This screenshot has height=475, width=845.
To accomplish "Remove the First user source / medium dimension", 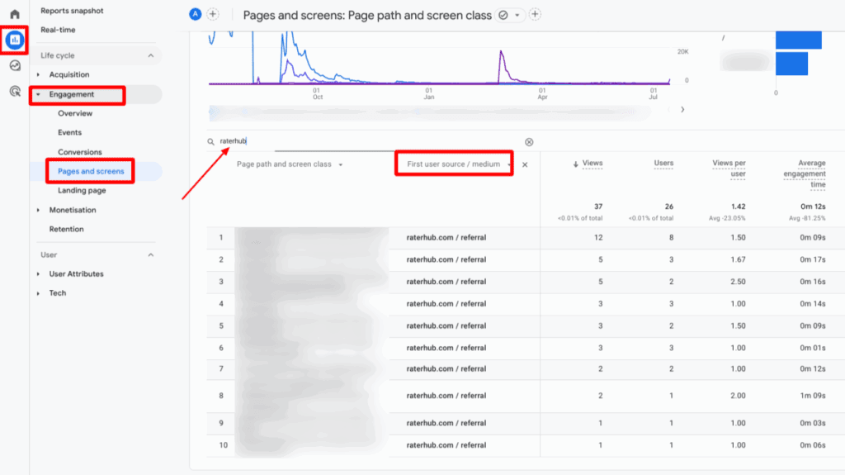I will pos(525,164).
